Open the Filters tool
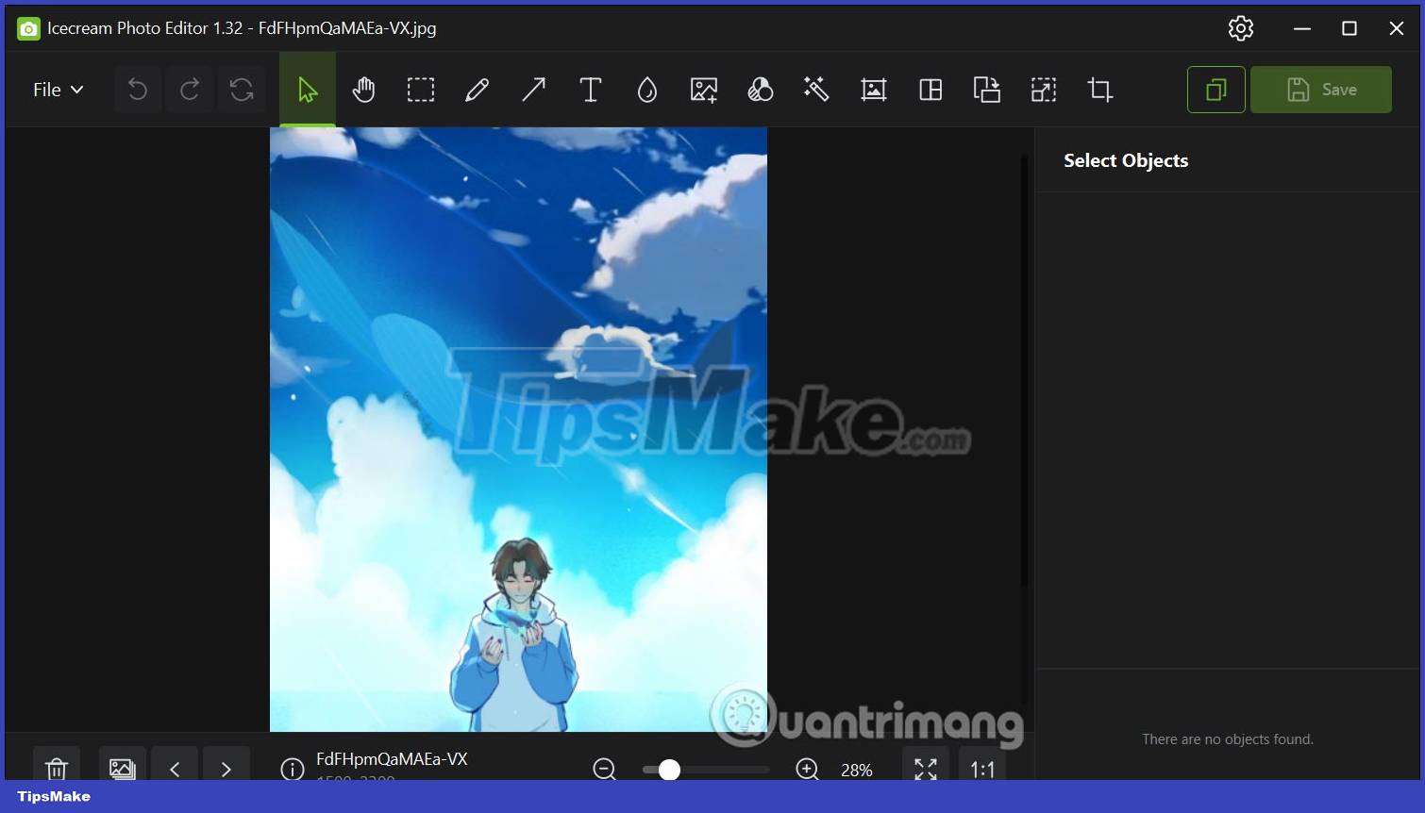The image size is (1425, 813). click(760, 90)
